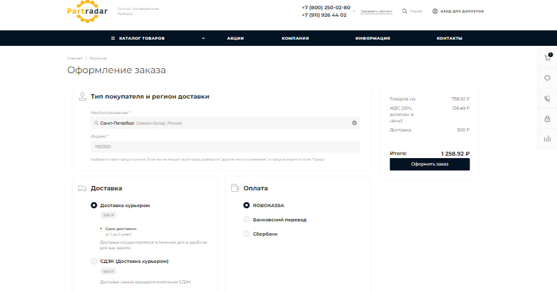Click the hamburger icon beside Каталог товаров
Screen dimensions: 557x292
113,38
